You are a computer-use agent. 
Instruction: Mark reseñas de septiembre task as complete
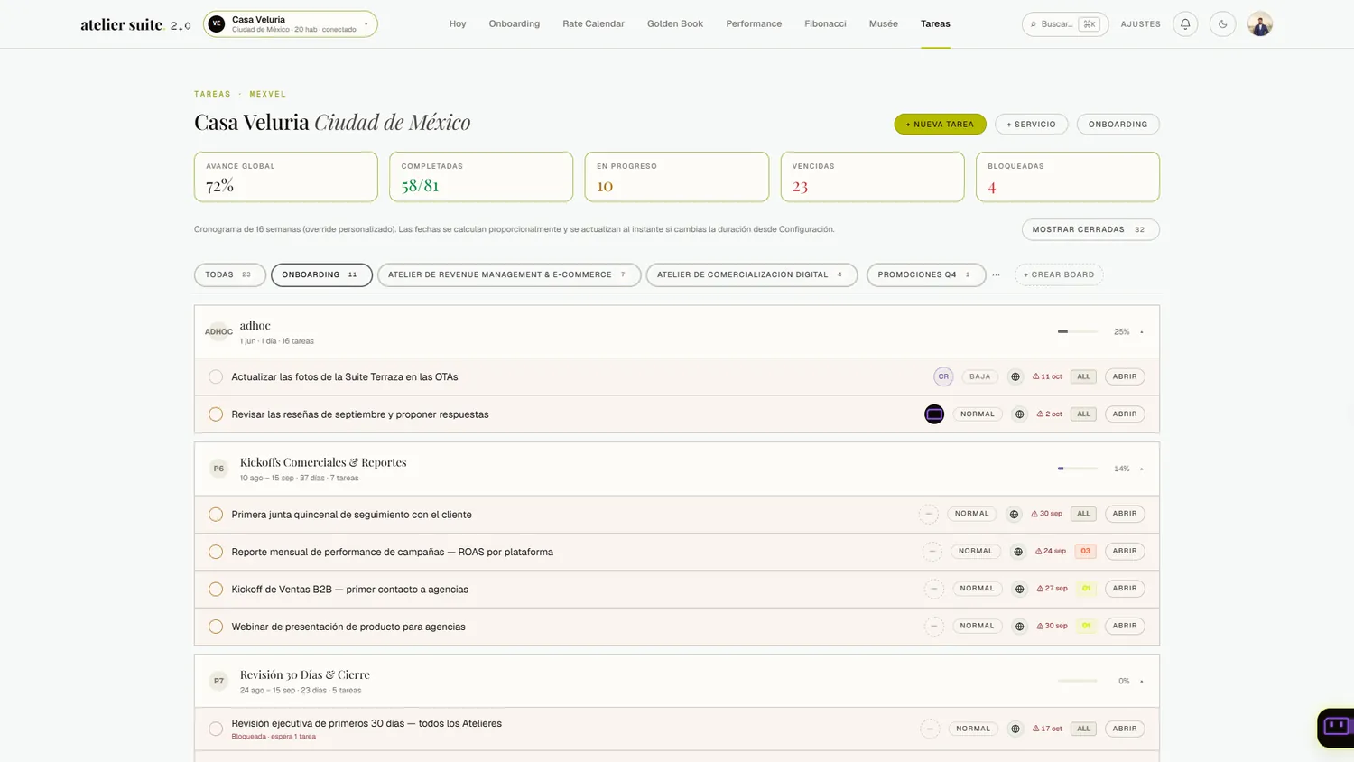(216, 414)
